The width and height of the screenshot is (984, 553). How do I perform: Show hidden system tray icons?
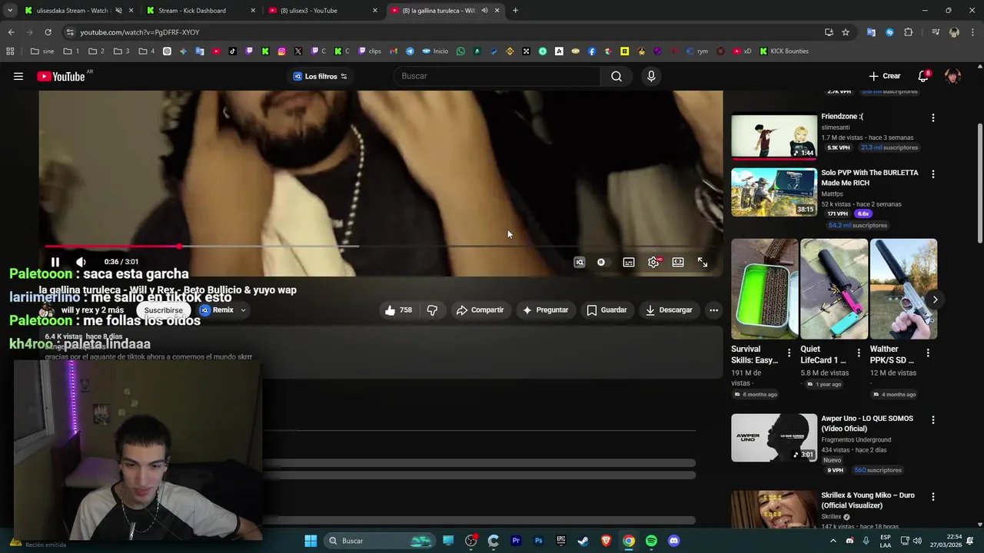tap(833, 541)
